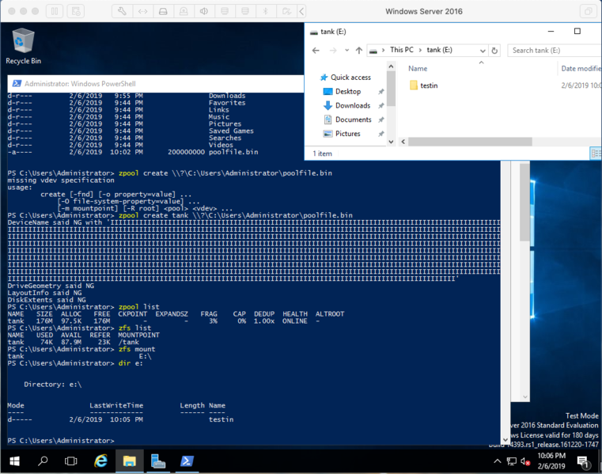
Task: Click navigation pane scroll down arrow
Action: point(391,142)
